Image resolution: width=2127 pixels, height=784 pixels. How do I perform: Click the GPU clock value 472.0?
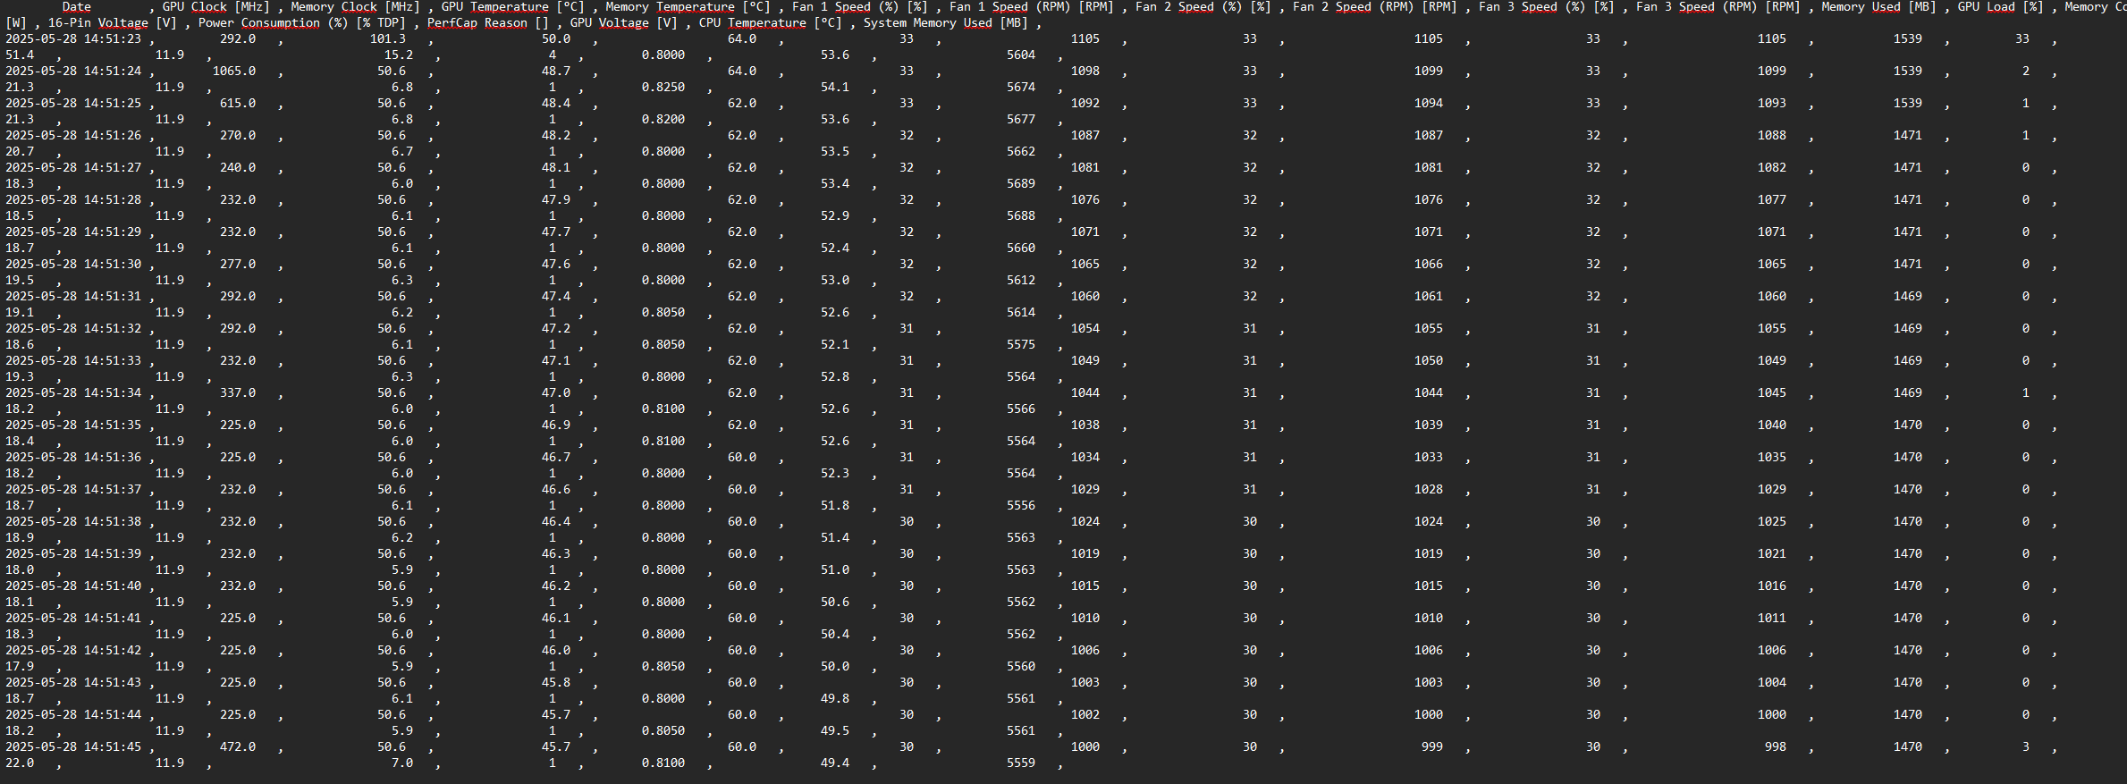click(x=237, y=747)
